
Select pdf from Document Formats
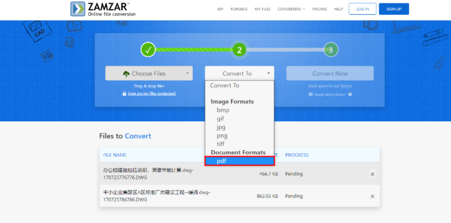tap(240, 161)
